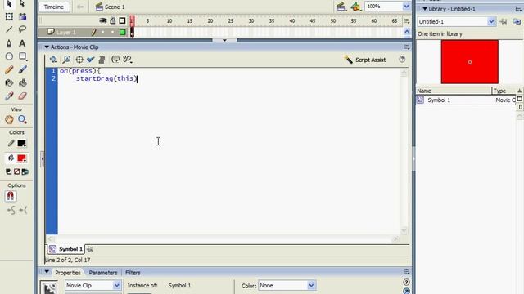Switch to the Properties tab
This screenshot has width=524, height=294.
(67, 273)
